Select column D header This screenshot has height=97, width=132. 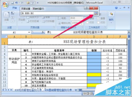pyautogui.click(x=94, y=36)
